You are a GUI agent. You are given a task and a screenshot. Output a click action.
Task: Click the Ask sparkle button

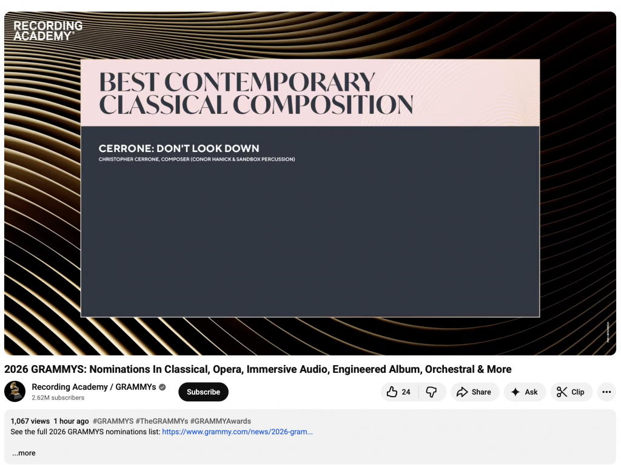pyautogui.click(x=525, y=392)
